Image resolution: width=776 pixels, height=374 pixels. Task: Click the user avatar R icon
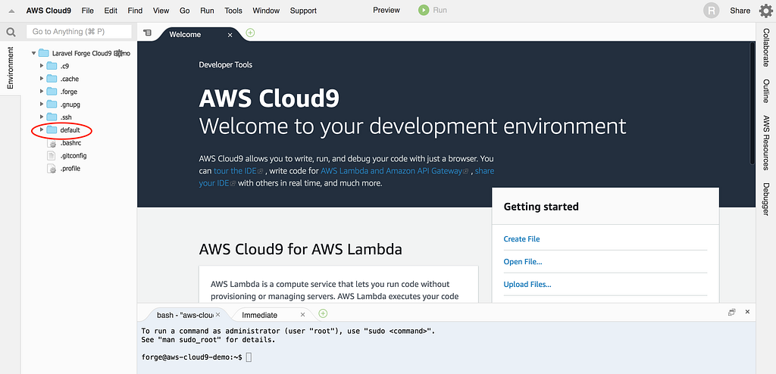711,11
